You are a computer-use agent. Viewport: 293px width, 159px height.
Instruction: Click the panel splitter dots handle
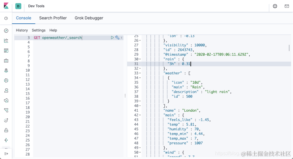pos(125,96)
